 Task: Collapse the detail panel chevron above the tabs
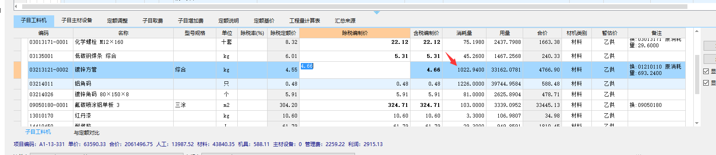tap(376, 12)
